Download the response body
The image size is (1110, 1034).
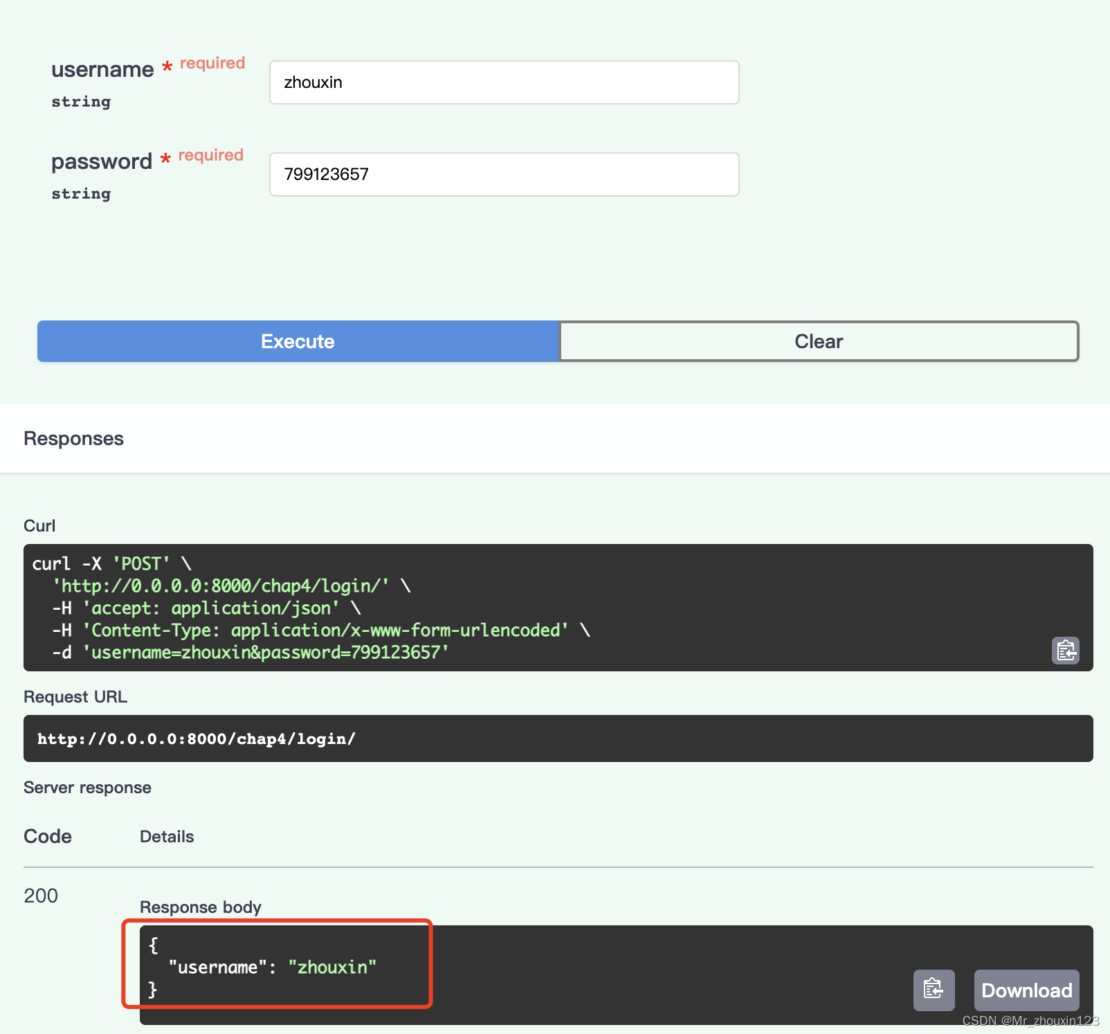coord(1027,990)
